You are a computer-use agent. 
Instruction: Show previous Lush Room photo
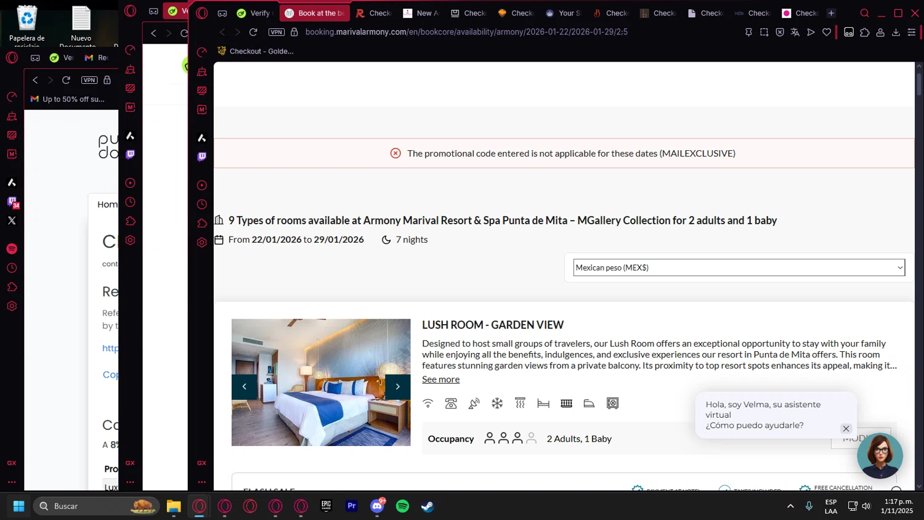point(245,386)
